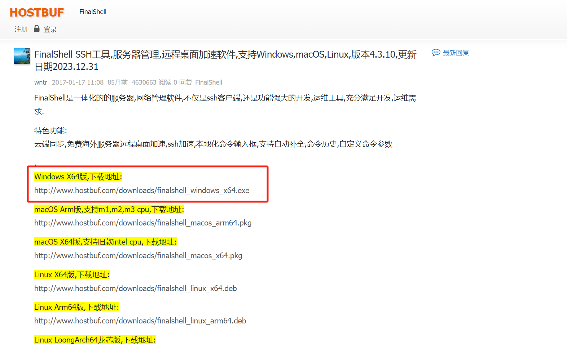Click the FinalShell是一体化 intro paragraph
567x349 pixels.
[x=225, y=105]
